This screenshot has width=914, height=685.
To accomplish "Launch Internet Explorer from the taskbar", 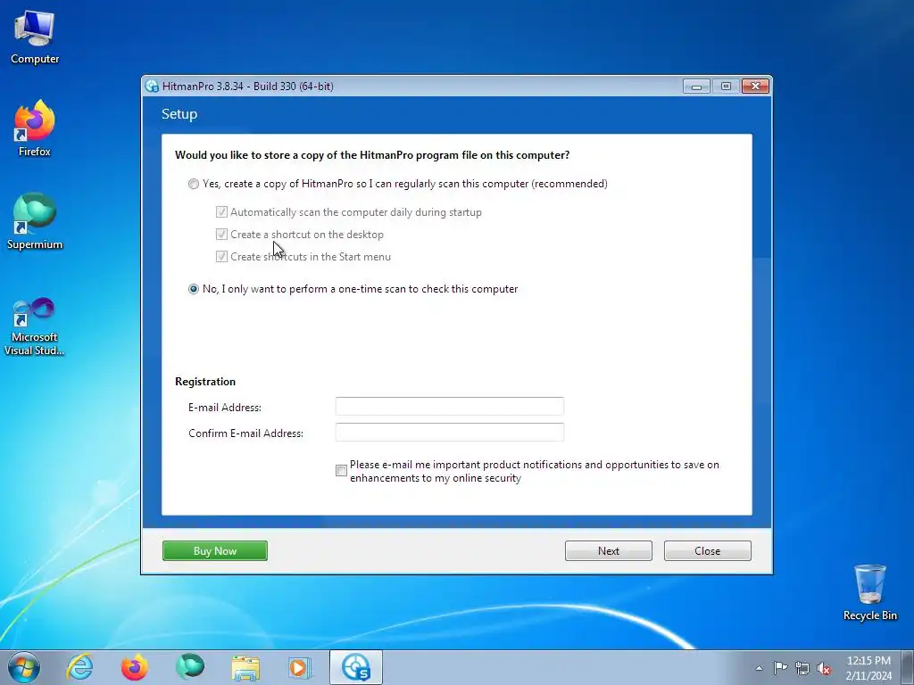I will (x=79, y=667).
